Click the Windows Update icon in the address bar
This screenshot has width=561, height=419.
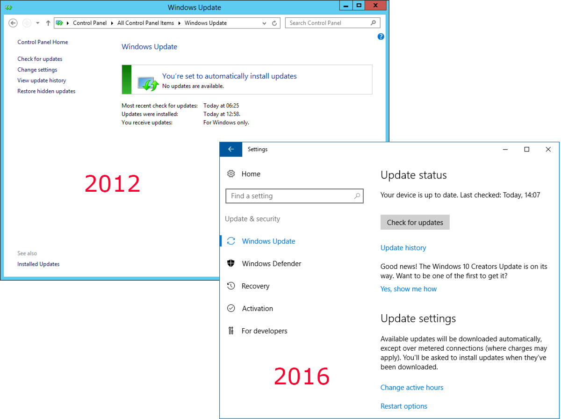pyautogui.click(x=59, y=23)
